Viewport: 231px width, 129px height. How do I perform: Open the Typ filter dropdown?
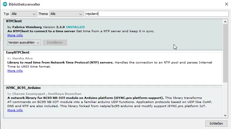(24, 14)
